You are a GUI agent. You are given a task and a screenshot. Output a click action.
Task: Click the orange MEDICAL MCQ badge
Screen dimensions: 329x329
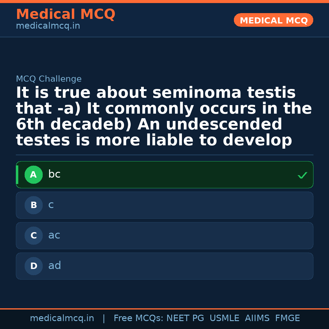coord(274,20)
